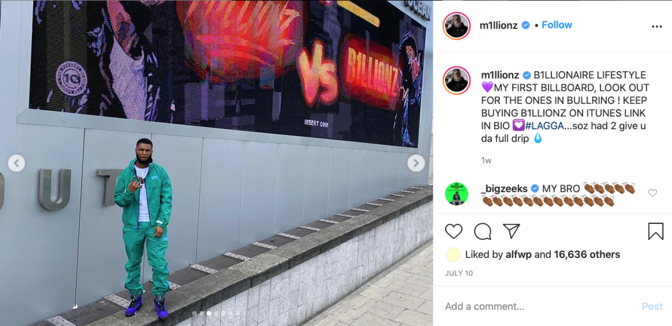Open the comment speech bubble icon

482,231
